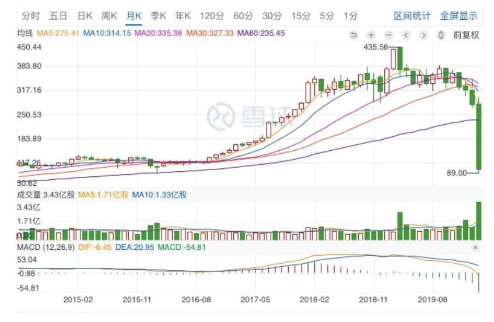Click the DEA:20.95 value
This screenshot has height=322, width=494.
pyautogui.click(x=135, y=247)
